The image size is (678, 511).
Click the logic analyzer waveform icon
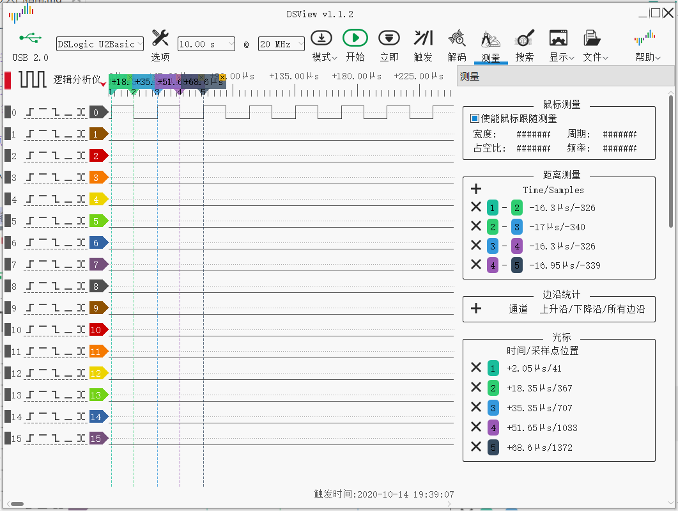(x=33, y=79)
